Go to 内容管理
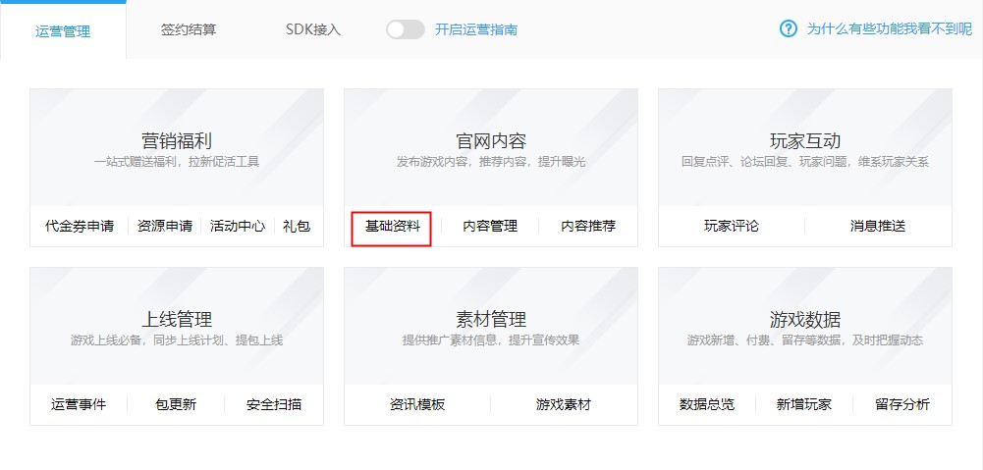The width and height of the screenshot is (983, 470). tap(490, 227)
